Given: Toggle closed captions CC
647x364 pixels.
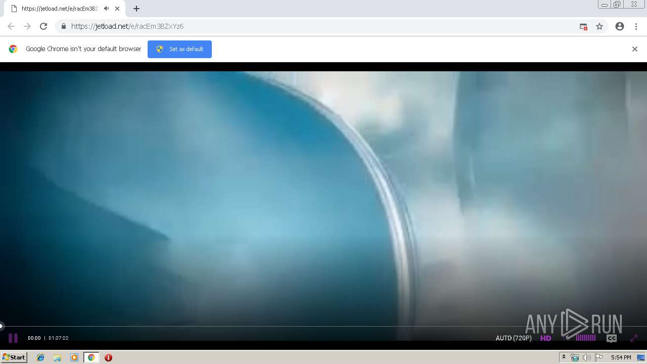Looking at the screenshot, I should pyautogui.click(x=612, y=338).
